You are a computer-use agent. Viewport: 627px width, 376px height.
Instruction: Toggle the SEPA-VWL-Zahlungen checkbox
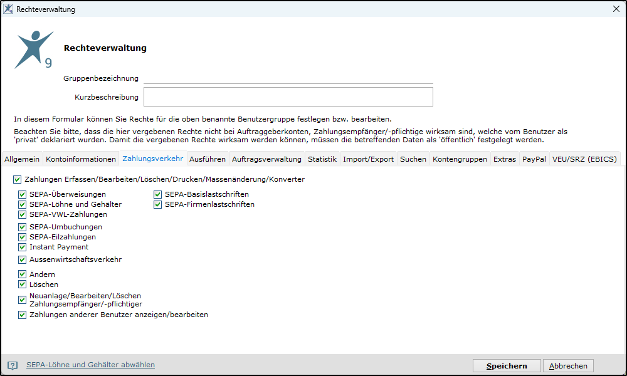coord(23,214)
